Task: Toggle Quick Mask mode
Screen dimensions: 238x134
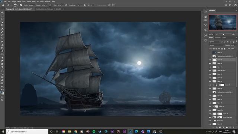Action: point(2,97)
